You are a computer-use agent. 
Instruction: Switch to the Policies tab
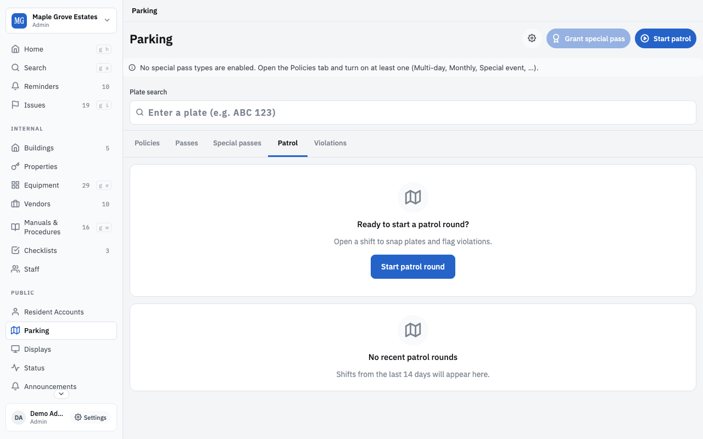147,143
